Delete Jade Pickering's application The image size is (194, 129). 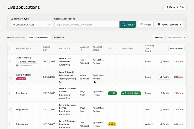[178, 62]
